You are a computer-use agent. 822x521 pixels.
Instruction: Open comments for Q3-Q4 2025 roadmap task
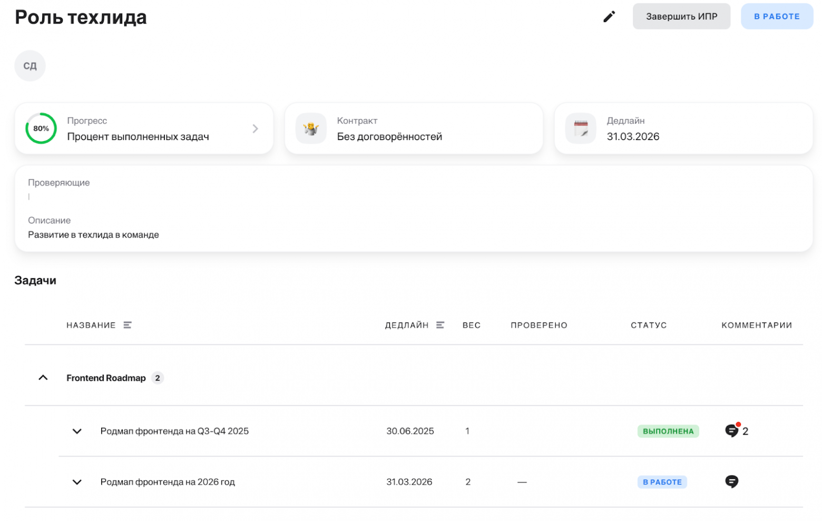[x=731, y=431]
